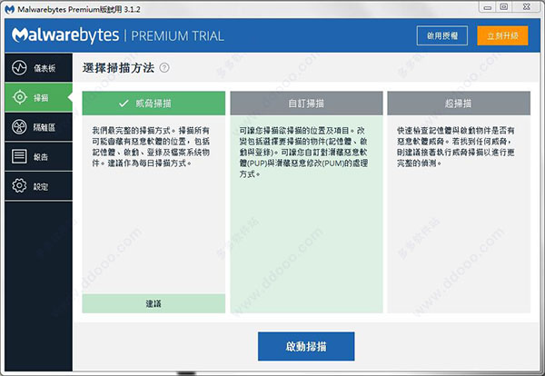Viewport: 545px width, 376px height.
Task: Click the 建議 recommended label under threat scan
Action: (154, 303)
